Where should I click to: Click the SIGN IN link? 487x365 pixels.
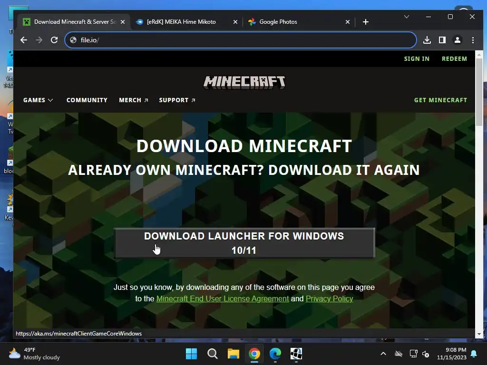click(417, 58)
